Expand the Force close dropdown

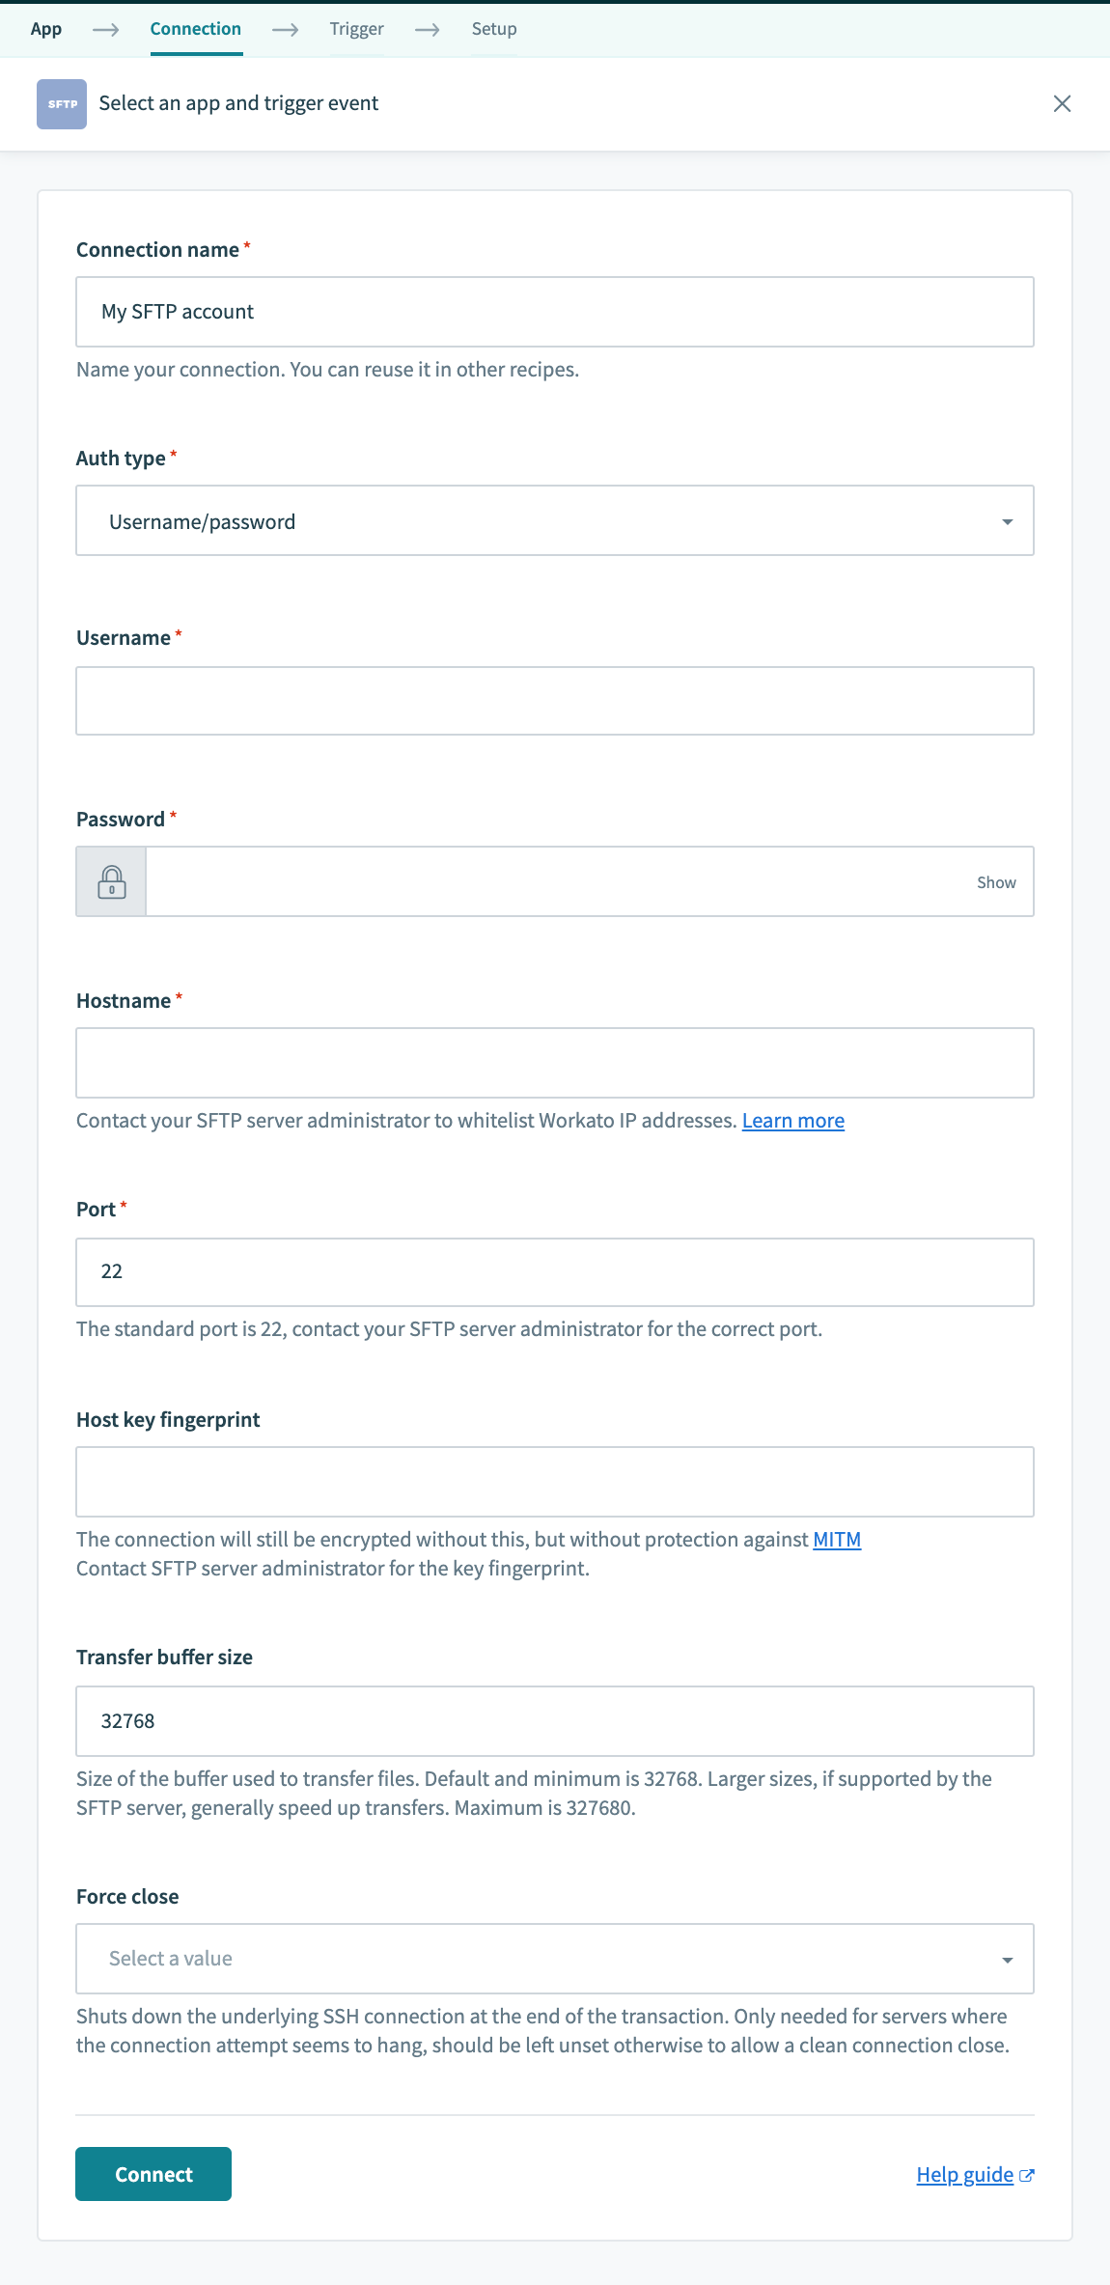coord(555,1959)
